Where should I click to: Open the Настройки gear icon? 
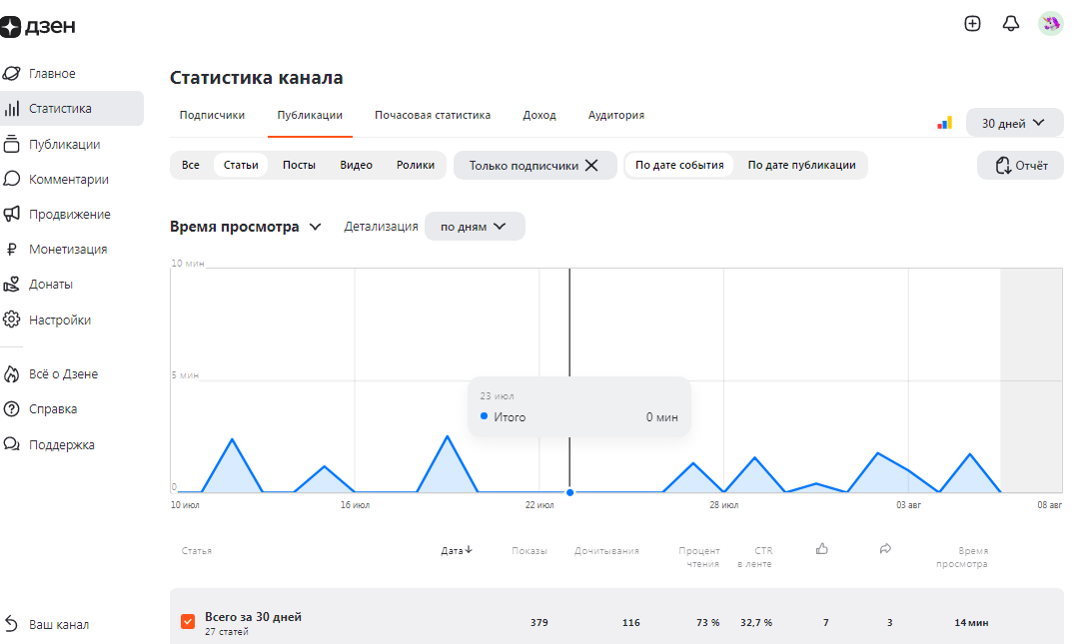pos(12,319)
